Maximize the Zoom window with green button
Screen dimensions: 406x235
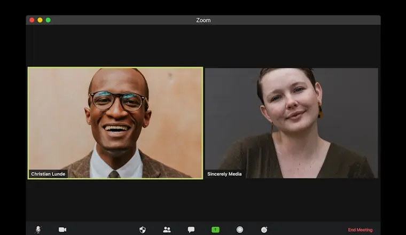pos(48,20)
